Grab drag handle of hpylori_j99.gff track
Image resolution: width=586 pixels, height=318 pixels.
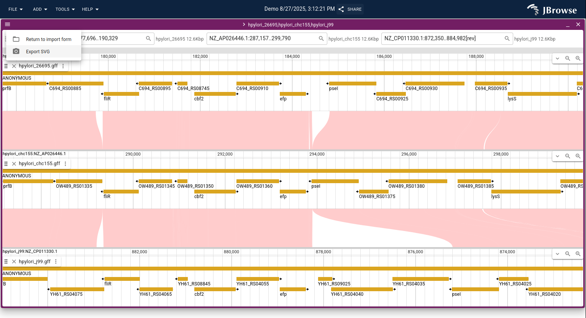[6, 261]
